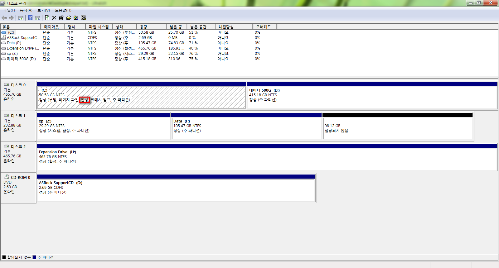Click the drive icon beside 데이터 500G (D:) row
The image size is (499, 268).
click(4, 59)
